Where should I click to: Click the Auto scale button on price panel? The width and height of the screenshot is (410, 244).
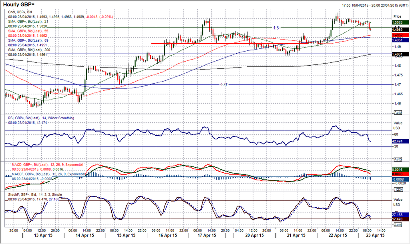[398, 113]
